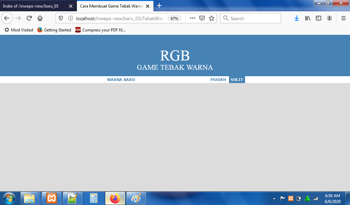The width and height of the screenshot is (350, 205).
Task: Open XAMPP from the taskbar
Action: click(51, 198)
